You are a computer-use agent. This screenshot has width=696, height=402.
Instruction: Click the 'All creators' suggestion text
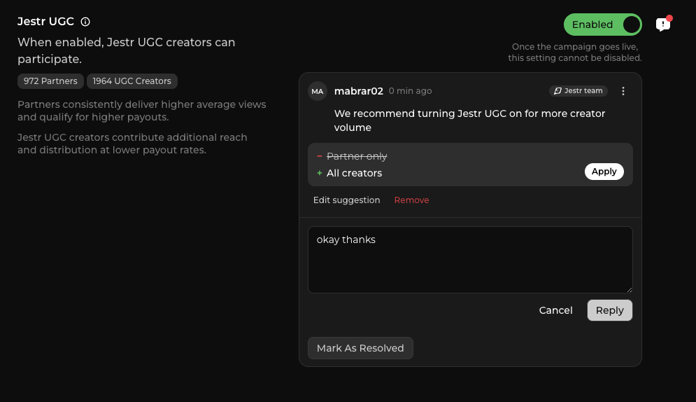(354, 173)
